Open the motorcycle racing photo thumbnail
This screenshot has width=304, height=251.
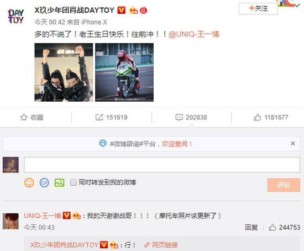coord(124,72)
